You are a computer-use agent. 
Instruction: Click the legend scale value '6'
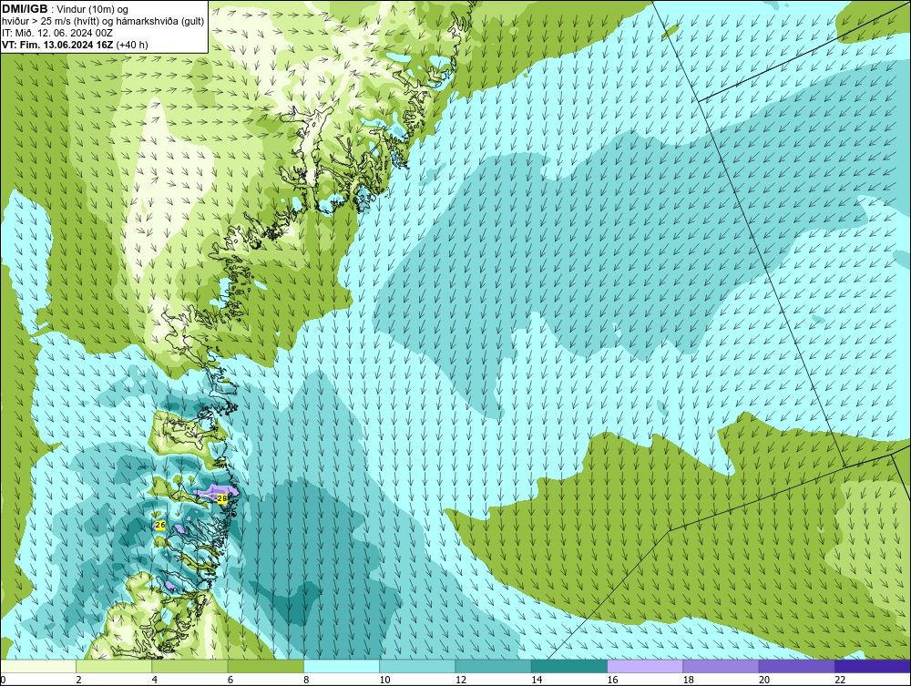coord(230,680)
